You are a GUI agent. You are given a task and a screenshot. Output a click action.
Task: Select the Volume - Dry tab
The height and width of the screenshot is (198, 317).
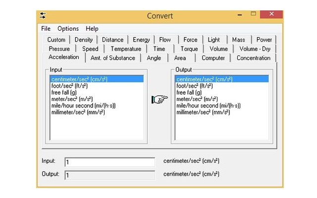(255, 49)
